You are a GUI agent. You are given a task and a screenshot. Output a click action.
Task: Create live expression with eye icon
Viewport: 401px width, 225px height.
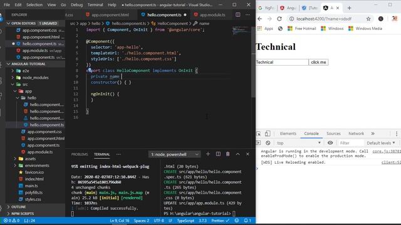coord(330,143)
